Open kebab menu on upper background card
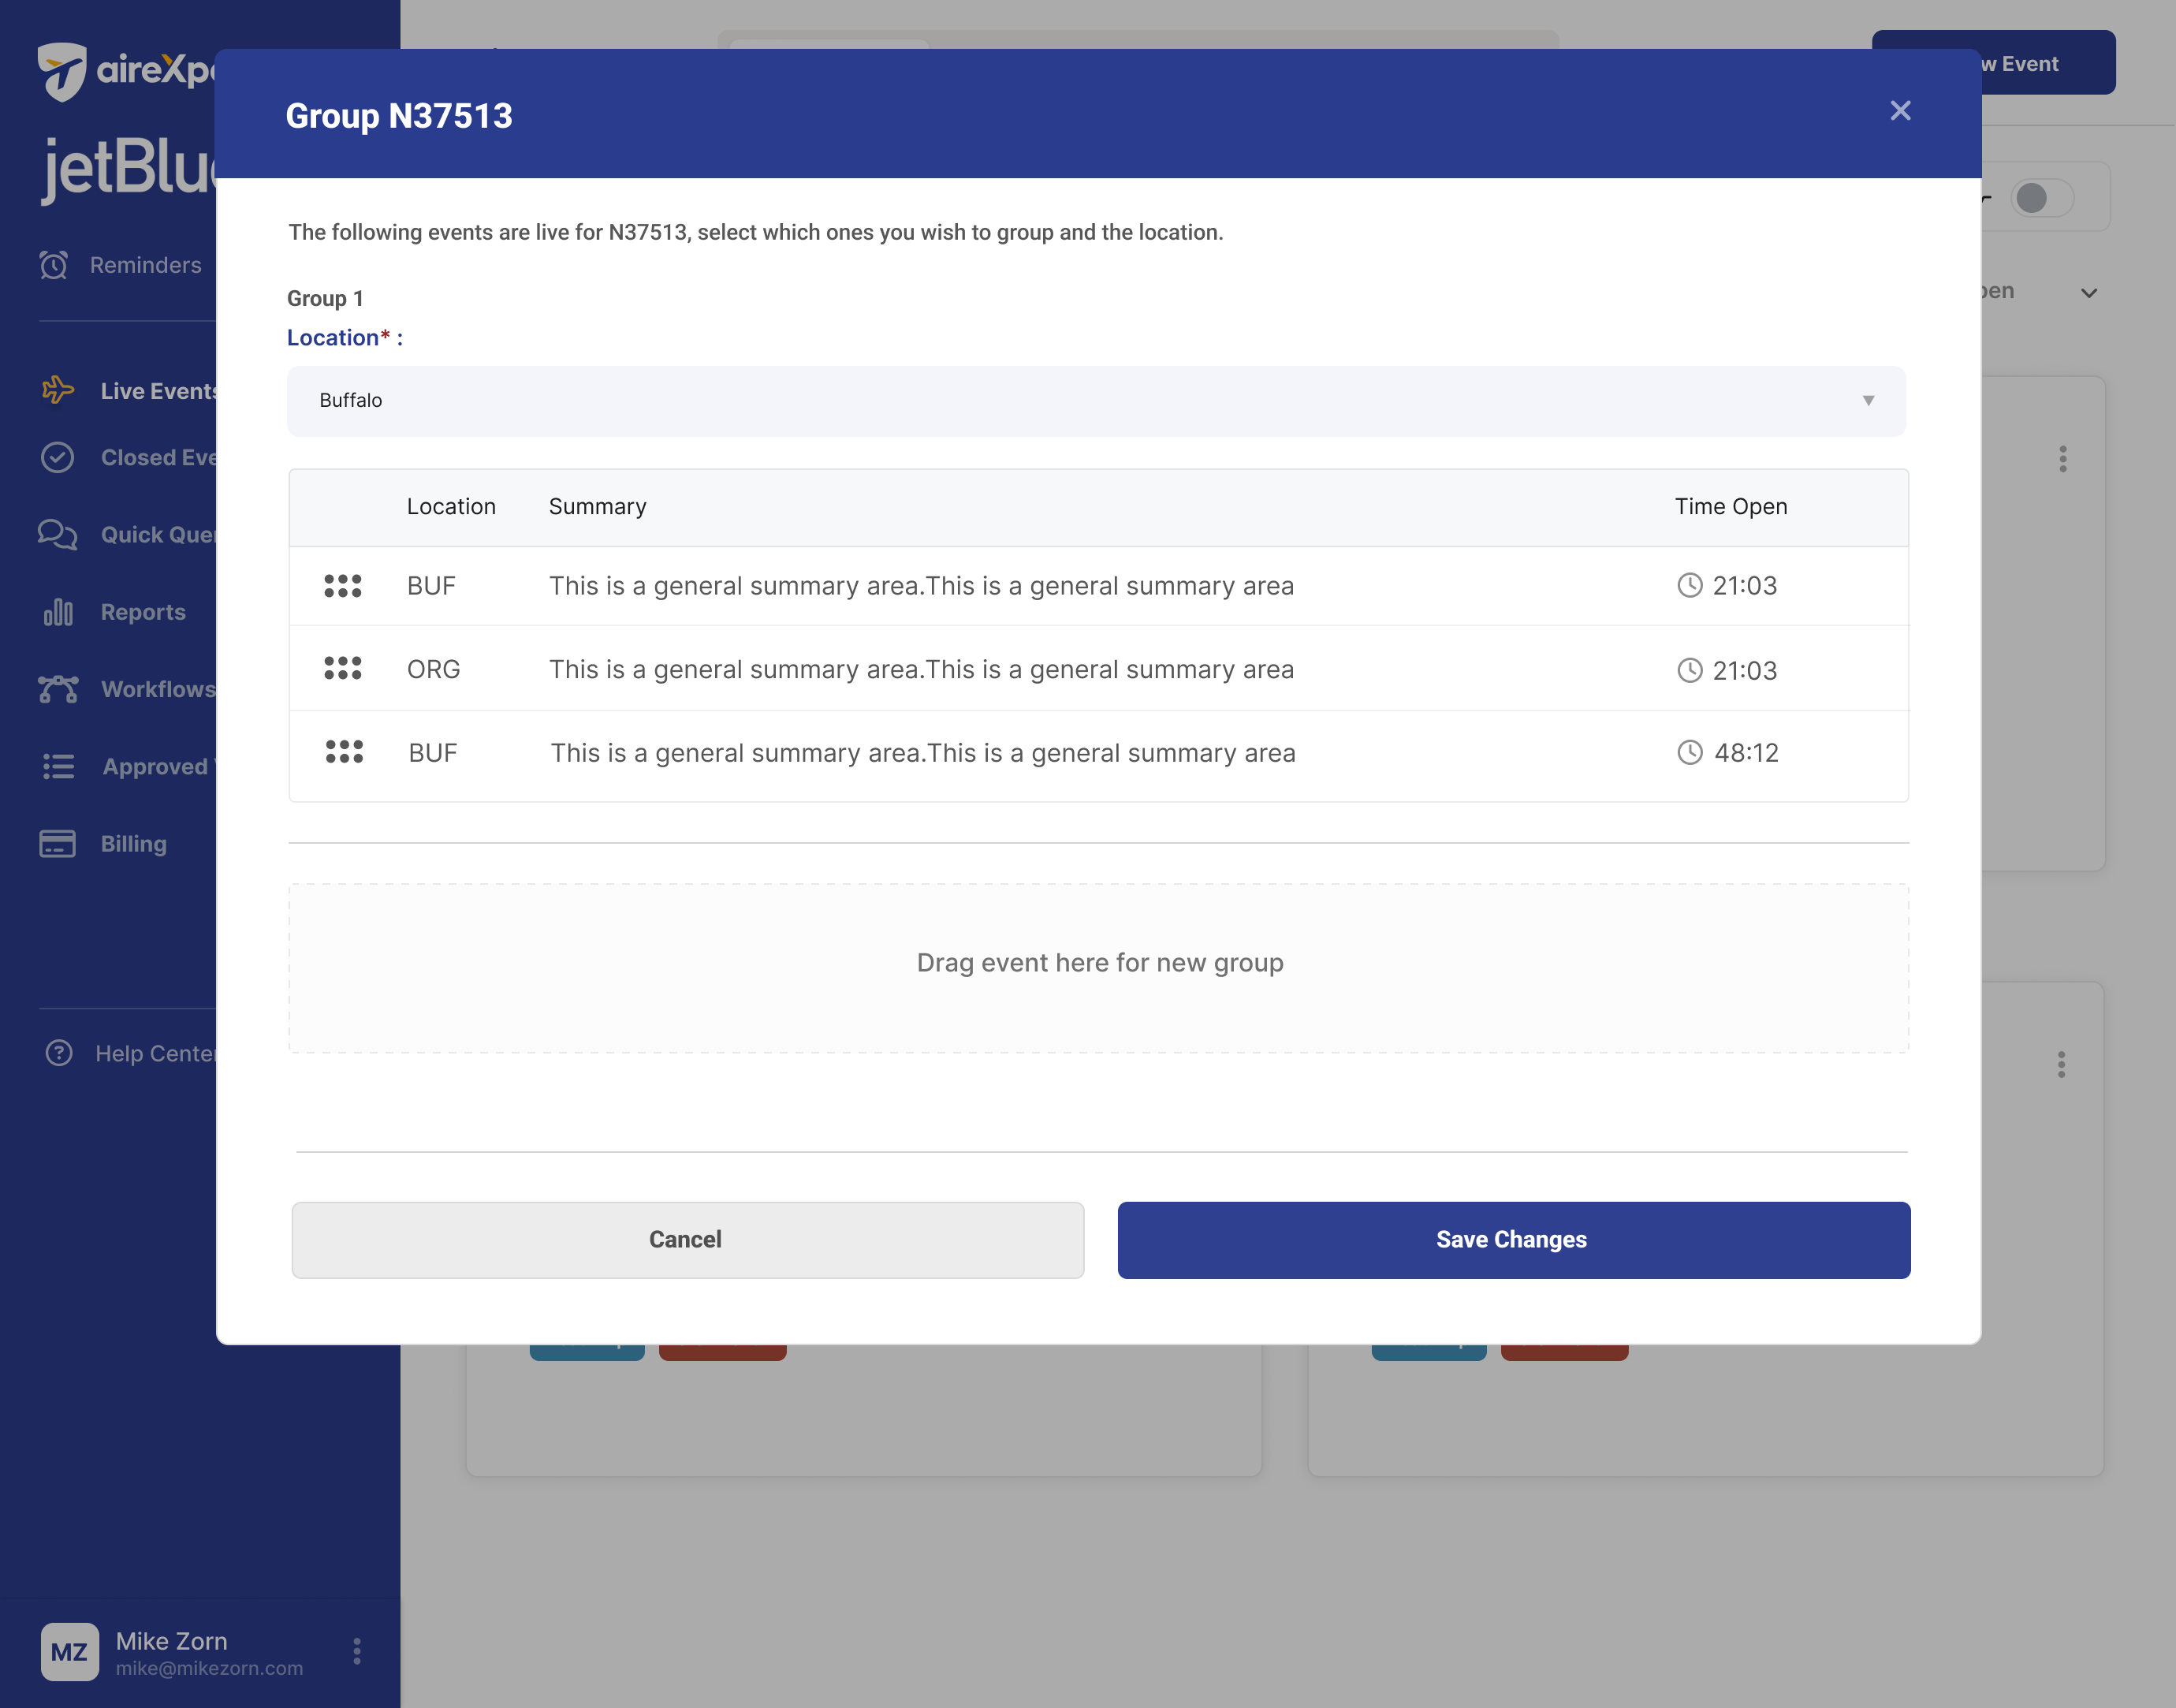The image size is (2176, 1708). pos(2063,459)
